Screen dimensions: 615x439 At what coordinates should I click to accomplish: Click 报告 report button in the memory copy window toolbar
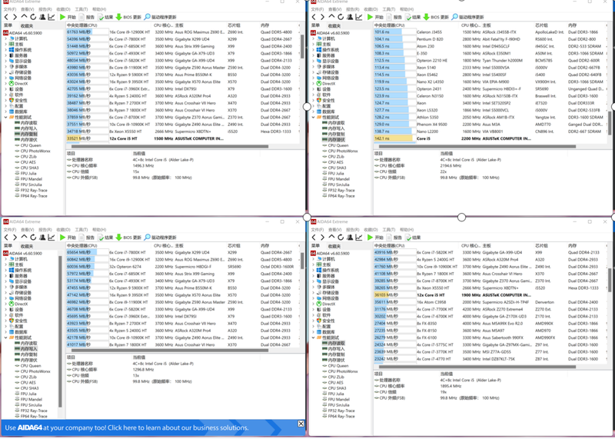(87, 17)
